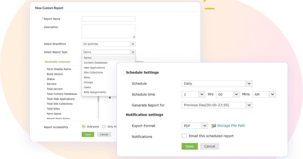Save the Schedule Settings
Viewport: 303px width, 159px height.
(x=190, y=146)
